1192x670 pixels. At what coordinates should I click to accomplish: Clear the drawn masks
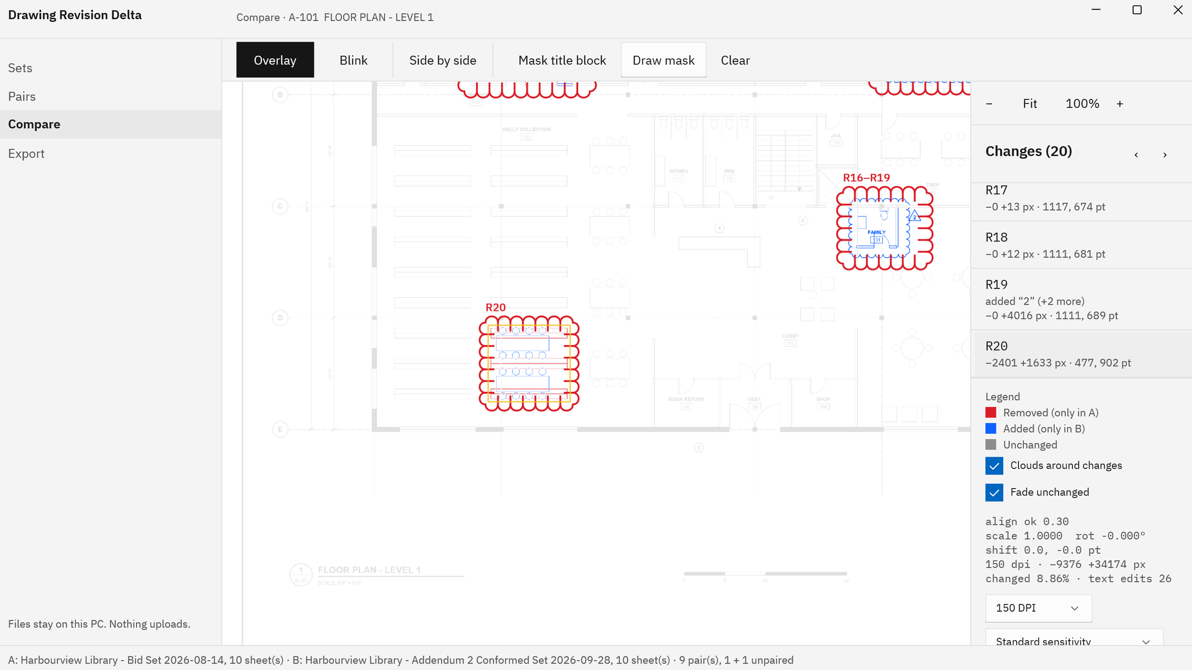click(735, 60)
